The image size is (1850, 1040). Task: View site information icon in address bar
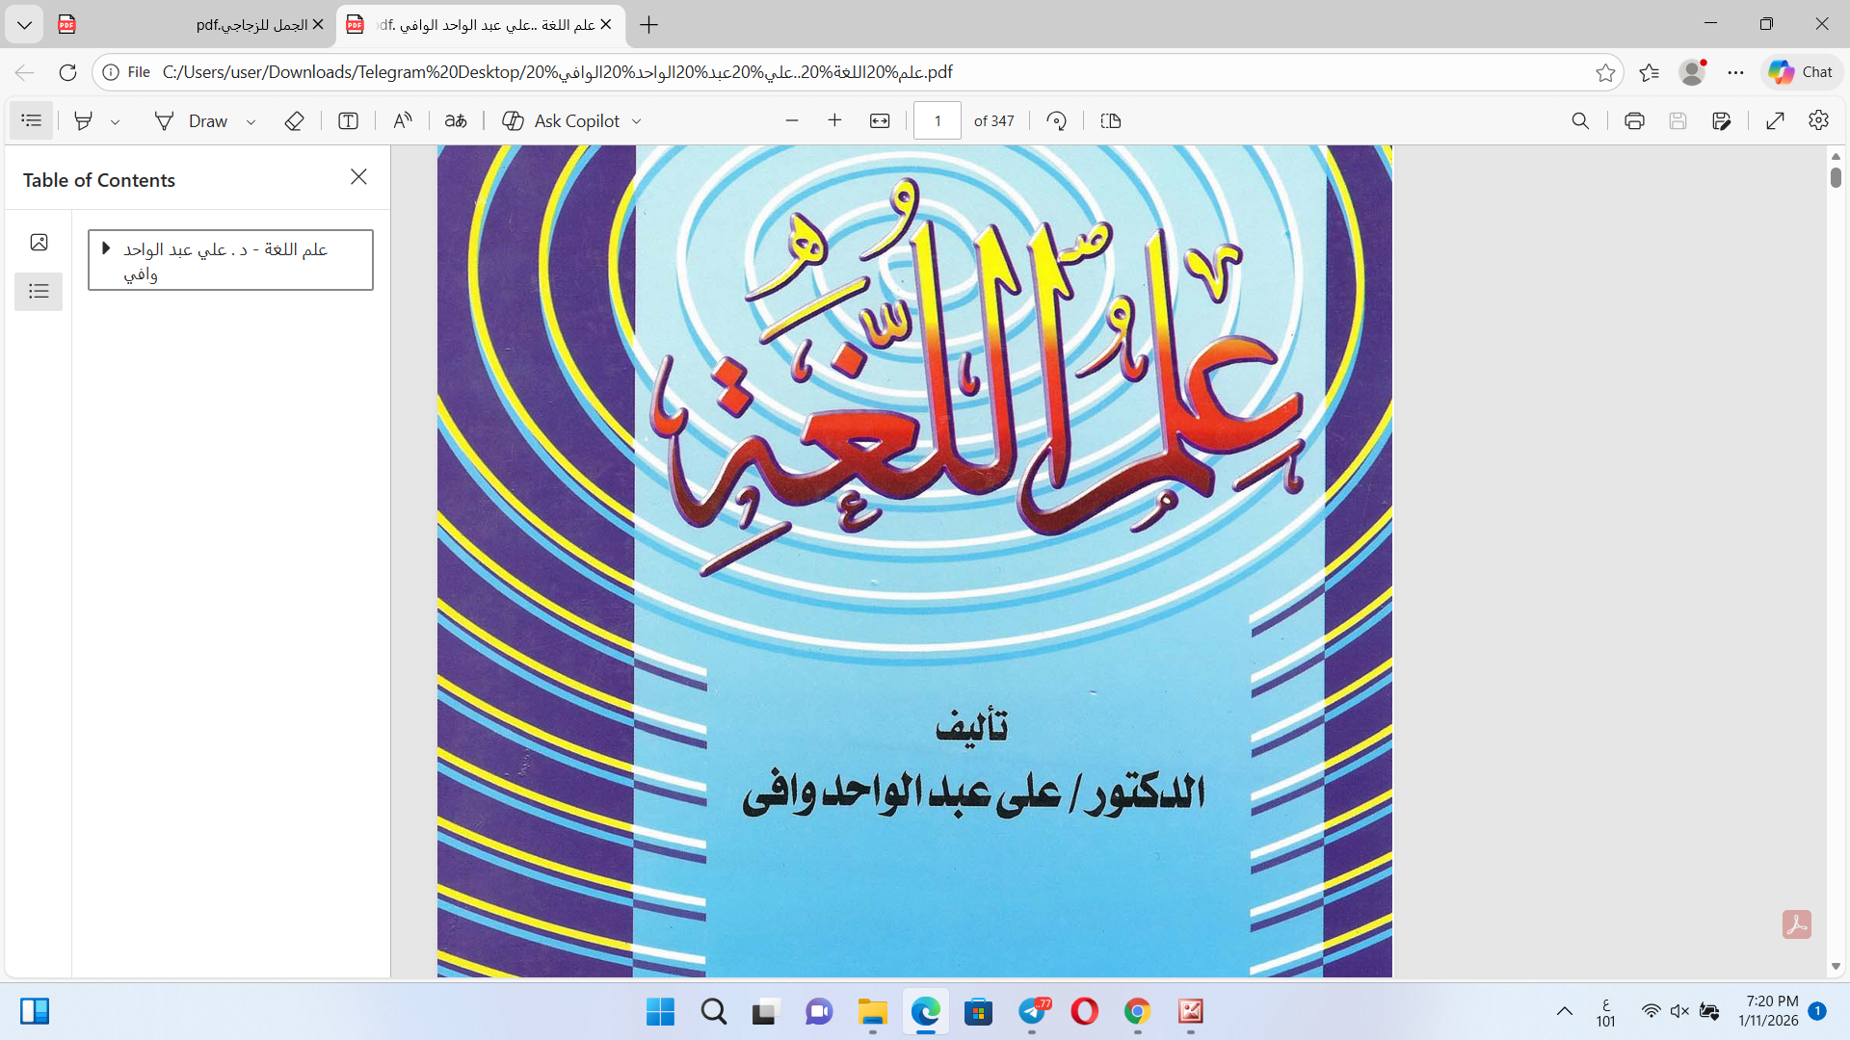111,72
